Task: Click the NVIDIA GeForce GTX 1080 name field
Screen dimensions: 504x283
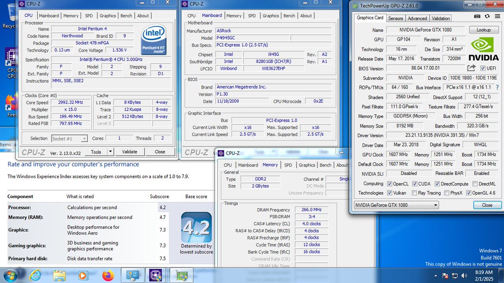Action: pyautogui.click(x=425, y=30)
